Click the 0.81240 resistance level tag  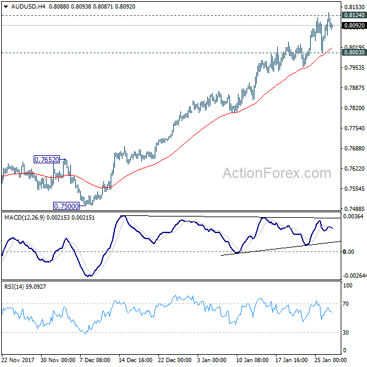tap(354, 15)
